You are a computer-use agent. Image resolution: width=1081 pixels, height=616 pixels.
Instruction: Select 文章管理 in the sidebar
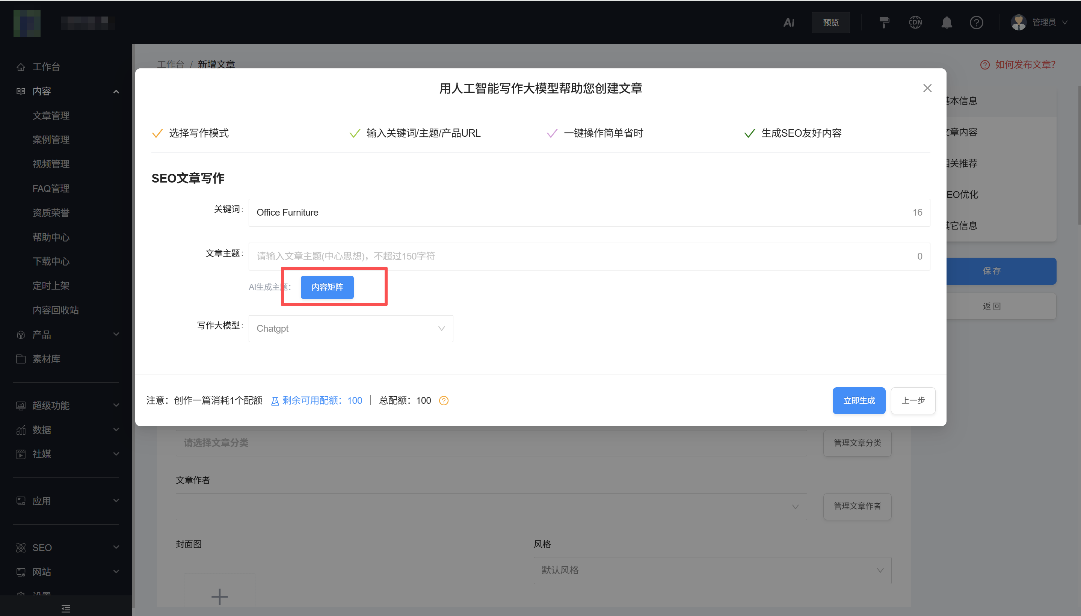coord(51,115)
